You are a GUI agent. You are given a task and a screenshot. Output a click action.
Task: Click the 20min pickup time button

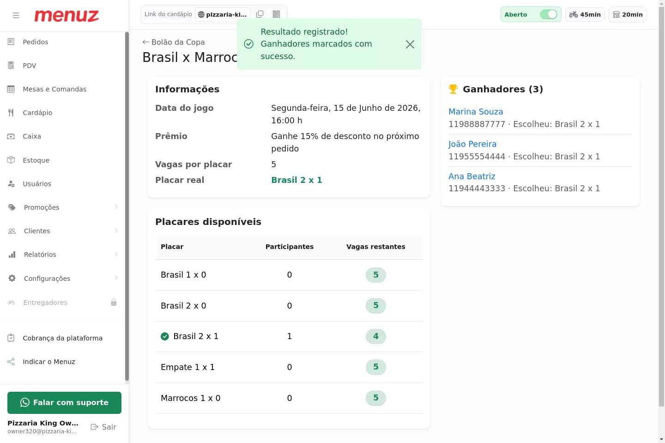(x=628, y=14)
